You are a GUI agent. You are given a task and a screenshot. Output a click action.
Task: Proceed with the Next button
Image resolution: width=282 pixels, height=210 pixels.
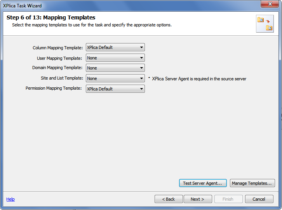point(198,199)
